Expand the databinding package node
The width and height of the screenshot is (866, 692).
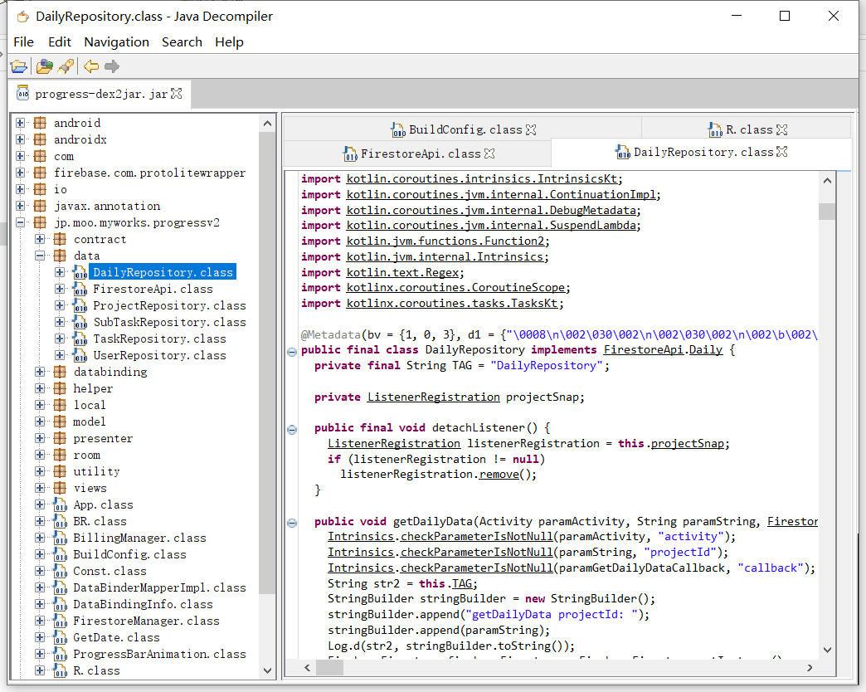point(40,372)
